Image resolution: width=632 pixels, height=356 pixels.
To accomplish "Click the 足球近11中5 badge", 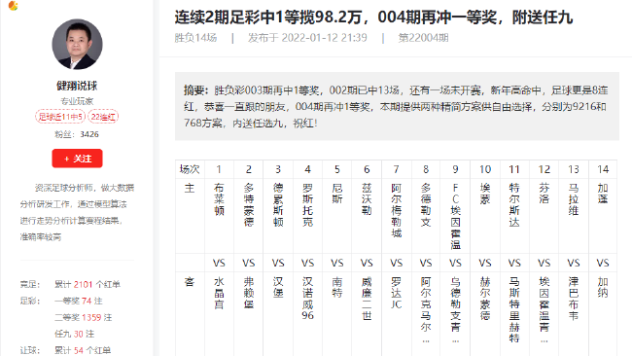I will 60,117.
